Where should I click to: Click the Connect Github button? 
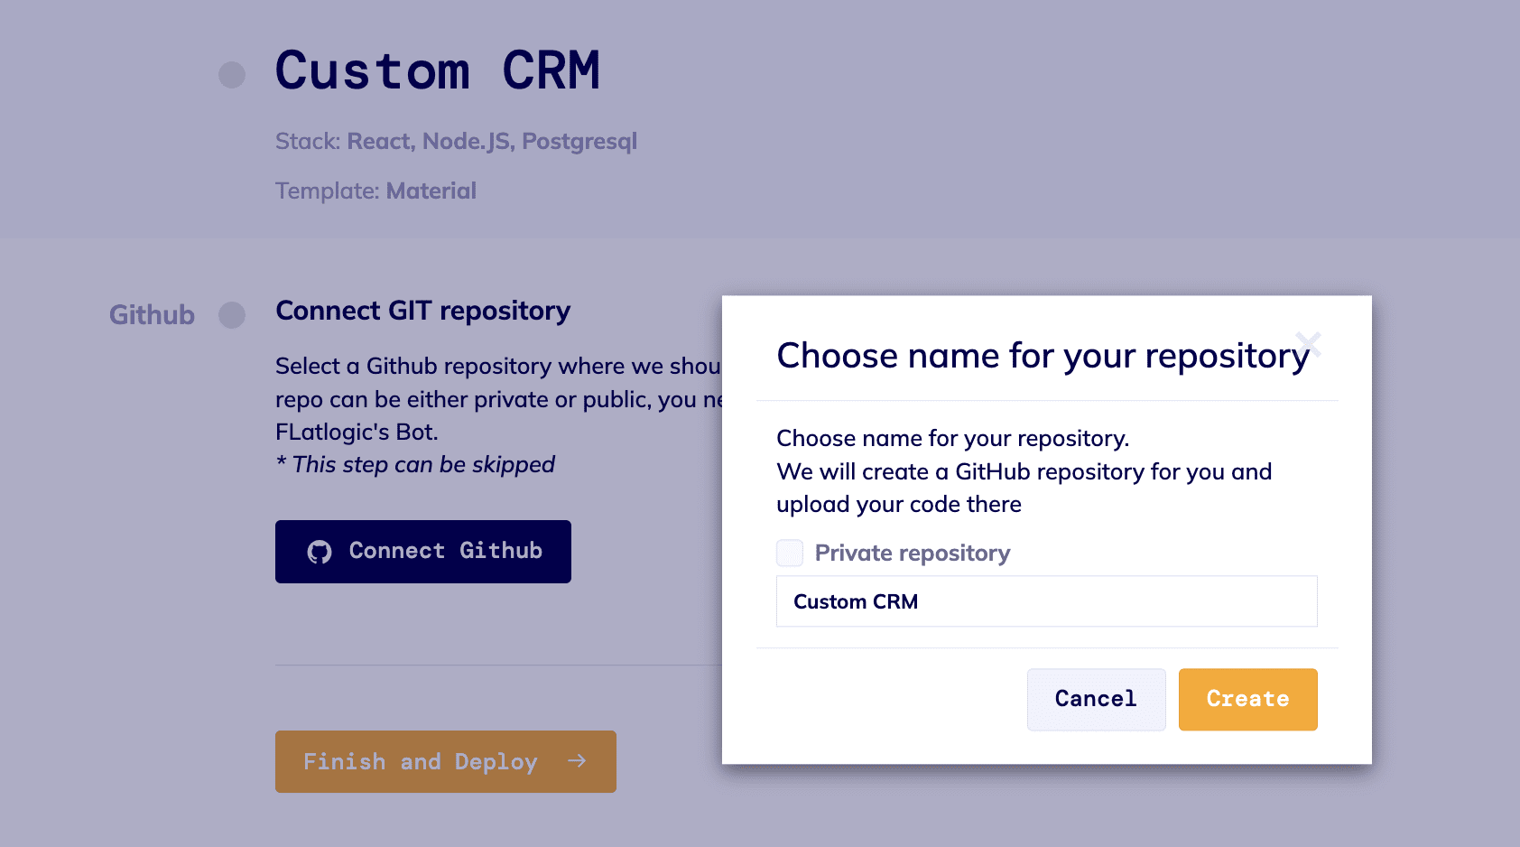coord(422,551)
